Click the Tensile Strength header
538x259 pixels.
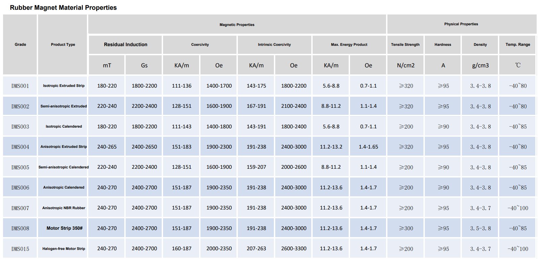pyautogui.click(x=405, y=44)
